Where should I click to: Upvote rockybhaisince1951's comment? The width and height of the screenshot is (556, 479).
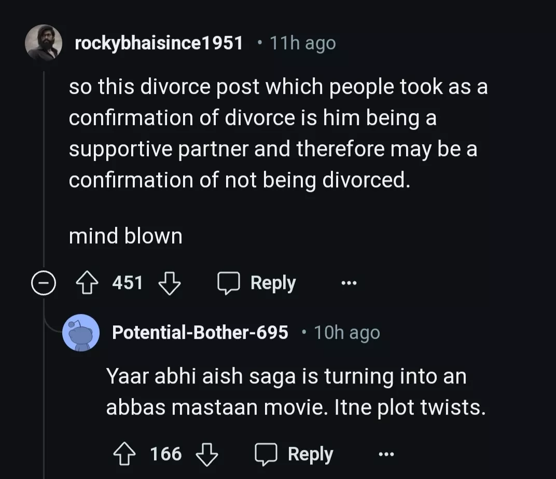tap(88, 283)
